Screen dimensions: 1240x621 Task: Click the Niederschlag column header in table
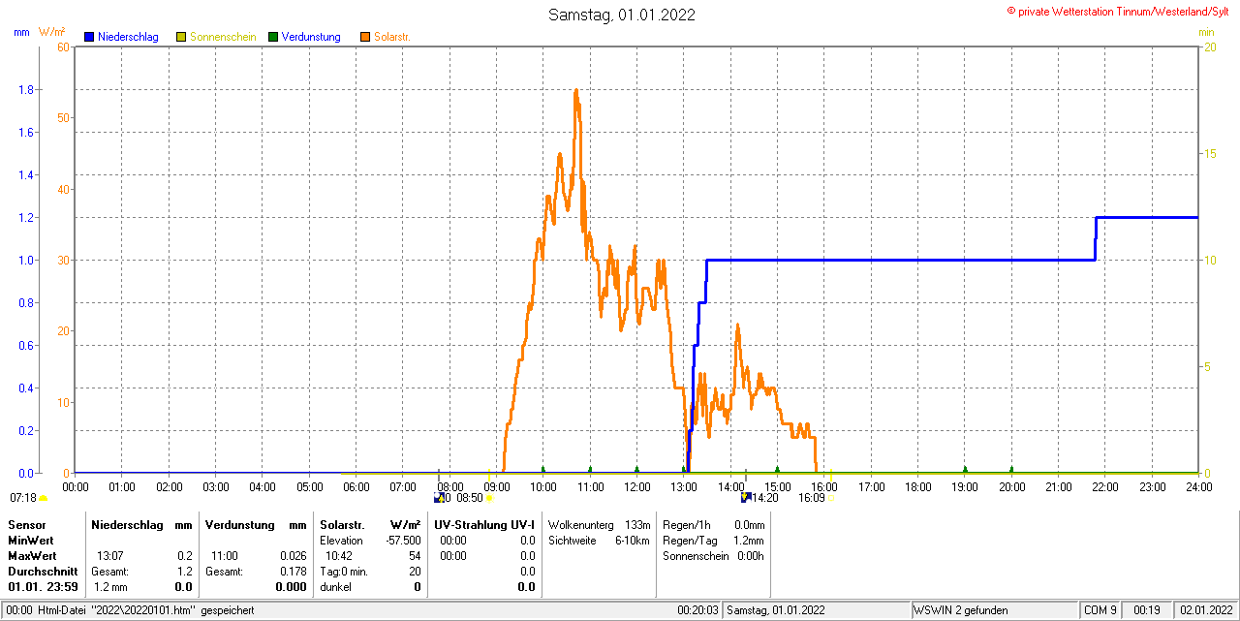point(125,524)
